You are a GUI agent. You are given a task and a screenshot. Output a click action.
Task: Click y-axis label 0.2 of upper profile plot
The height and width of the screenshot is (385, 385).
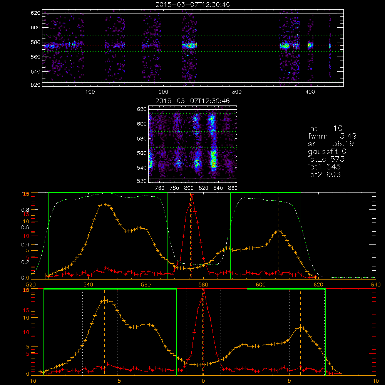tap(25, 262)
